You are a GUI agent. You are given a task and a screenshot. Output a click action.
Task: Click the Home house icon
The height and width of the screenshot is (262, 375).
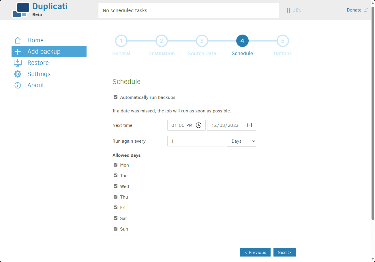pos(18,40)
